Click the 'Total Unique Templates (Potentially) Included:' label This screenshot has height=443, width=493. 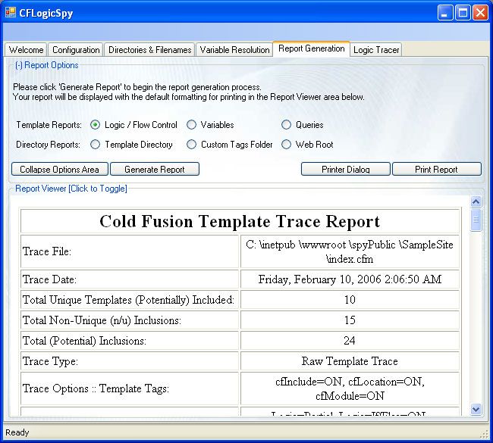pyautogui.click(x=128, y=300)
